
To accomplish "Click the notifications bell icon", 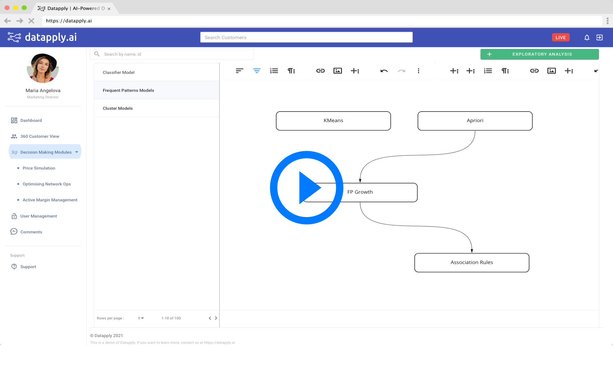I will coord(587,38).
